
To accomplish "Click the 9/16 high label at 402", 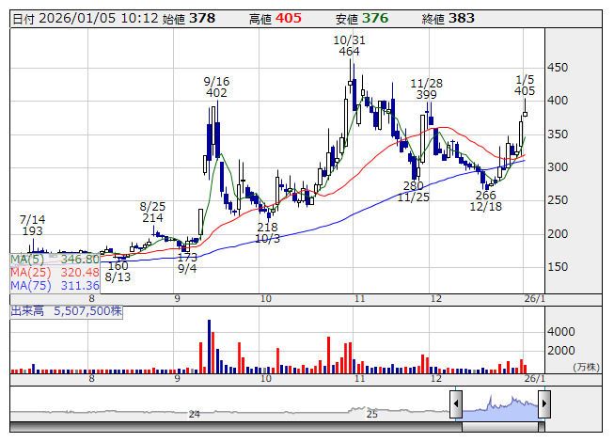I will (x=216, y=87).
